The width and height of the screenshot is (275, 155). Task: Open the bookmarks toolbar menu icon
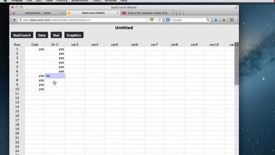(x=233, y=20)
